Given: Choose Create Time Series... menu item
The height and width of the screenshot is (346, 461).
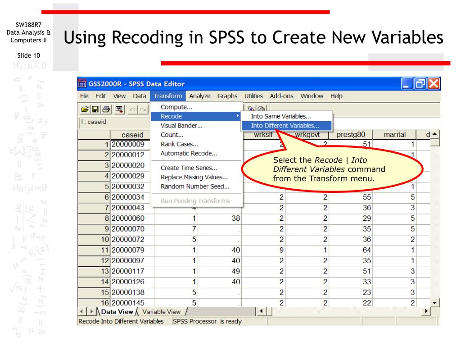Looking at the screenshot, I should pyautogui.click(x=196, y=168).
